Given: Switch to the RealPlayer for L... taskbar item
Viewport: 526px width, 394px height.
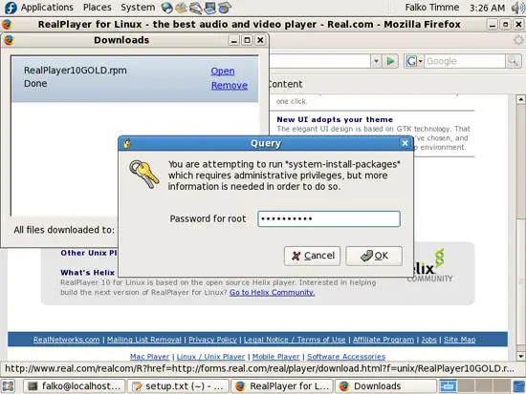Looking at the screenshot, I should pyautogui.click(x=282, y=386).
